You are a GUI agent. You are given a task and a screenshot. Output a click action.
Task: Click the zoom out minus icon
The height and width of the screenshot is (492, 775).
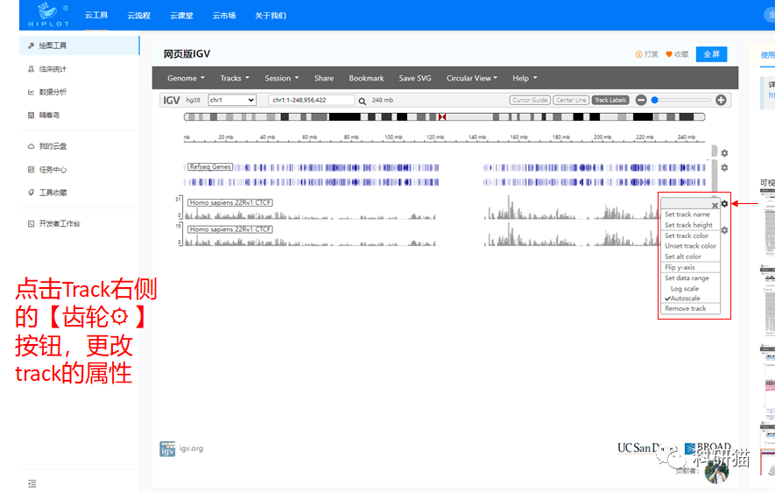641,100
